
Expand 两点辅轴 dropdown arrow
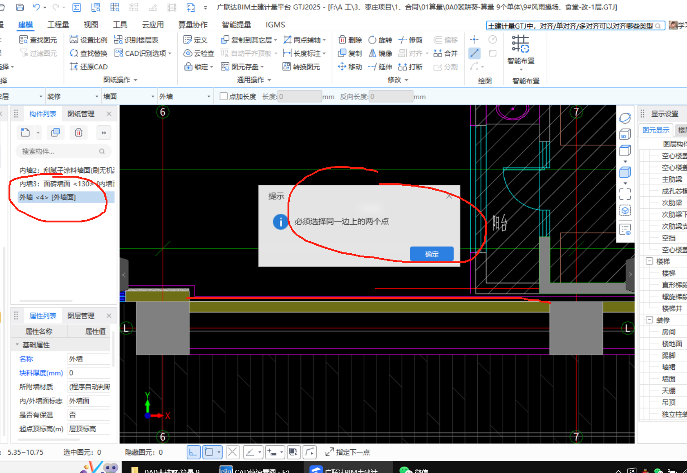(x=324, y=40)
